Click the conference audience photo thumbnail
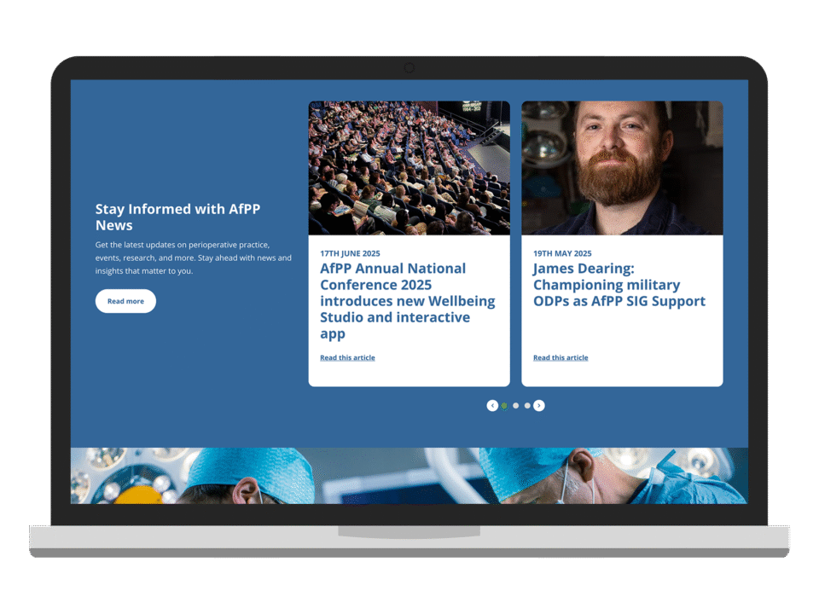The height and width of the screenshot is (614, 819). (x=409, y=168)
